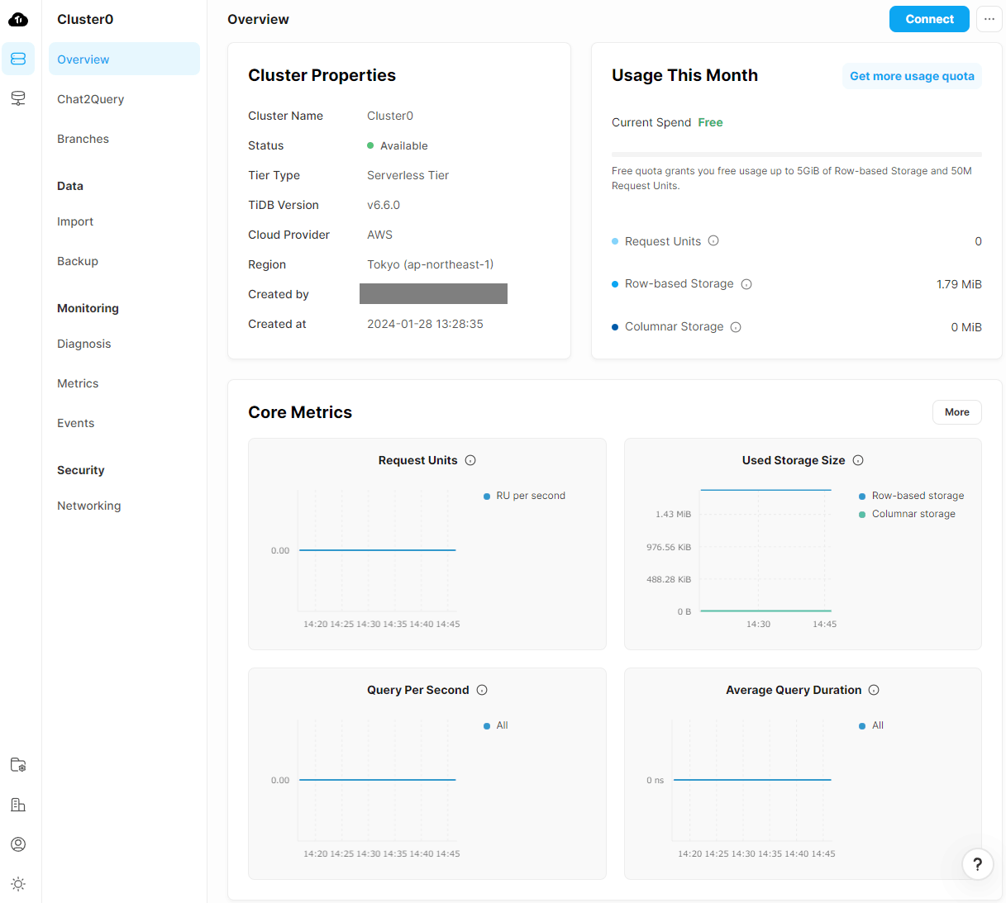Click the 0 MiB columnar storage value
This screenshot has height=903, width=1006.
966,327
